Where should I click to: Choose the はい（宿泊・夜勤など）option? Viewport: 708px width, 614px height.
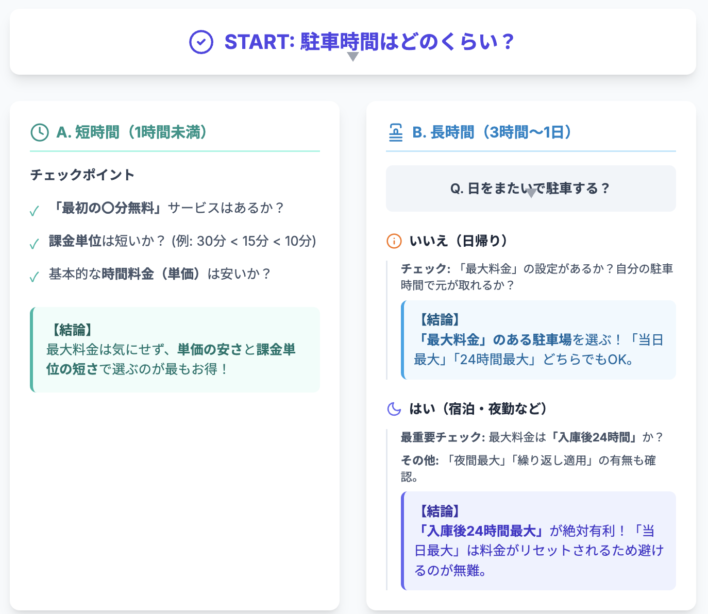478,409
